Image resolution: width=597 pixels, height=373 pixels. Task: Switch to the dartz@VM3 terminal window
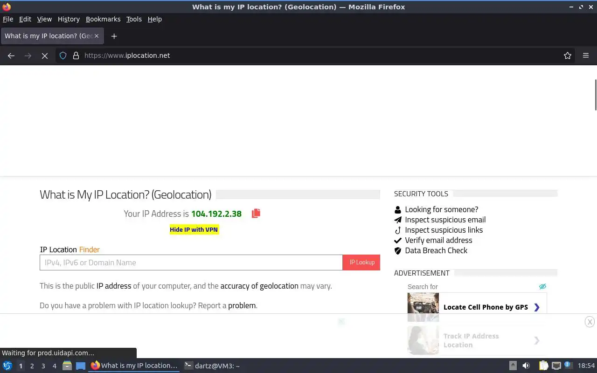(212, 366)
